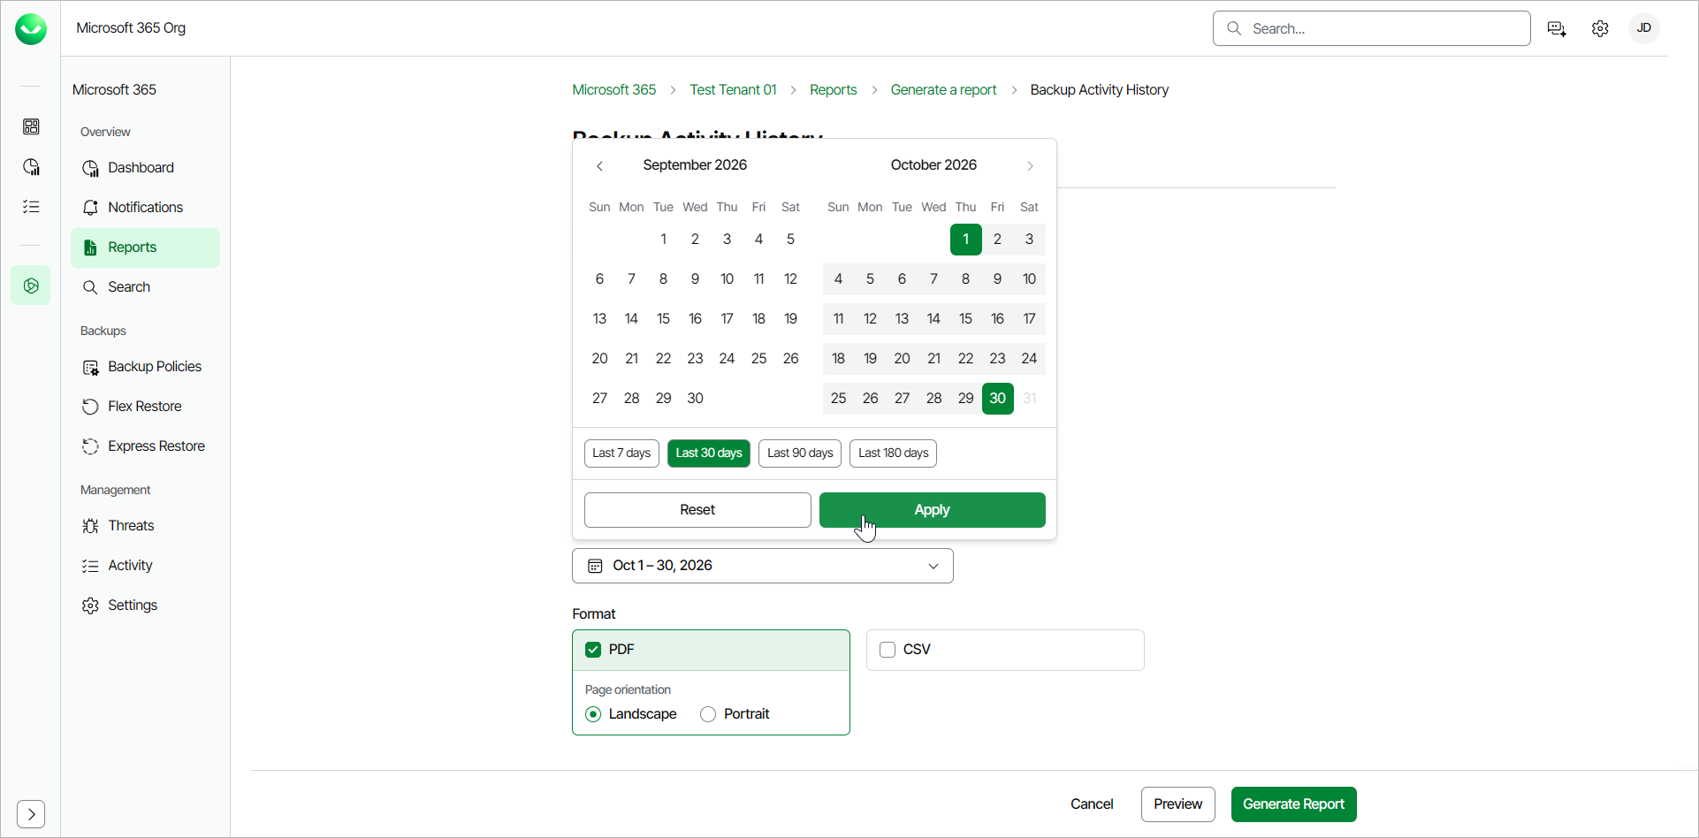Expand sidebar with bottom arrow button
Screen dimensions: 1699x838
point(31,814)
